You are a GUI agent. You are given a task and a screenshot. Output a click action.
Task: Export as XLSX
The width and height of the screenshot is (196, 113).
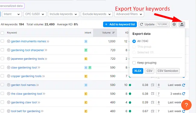pos(138,71)
